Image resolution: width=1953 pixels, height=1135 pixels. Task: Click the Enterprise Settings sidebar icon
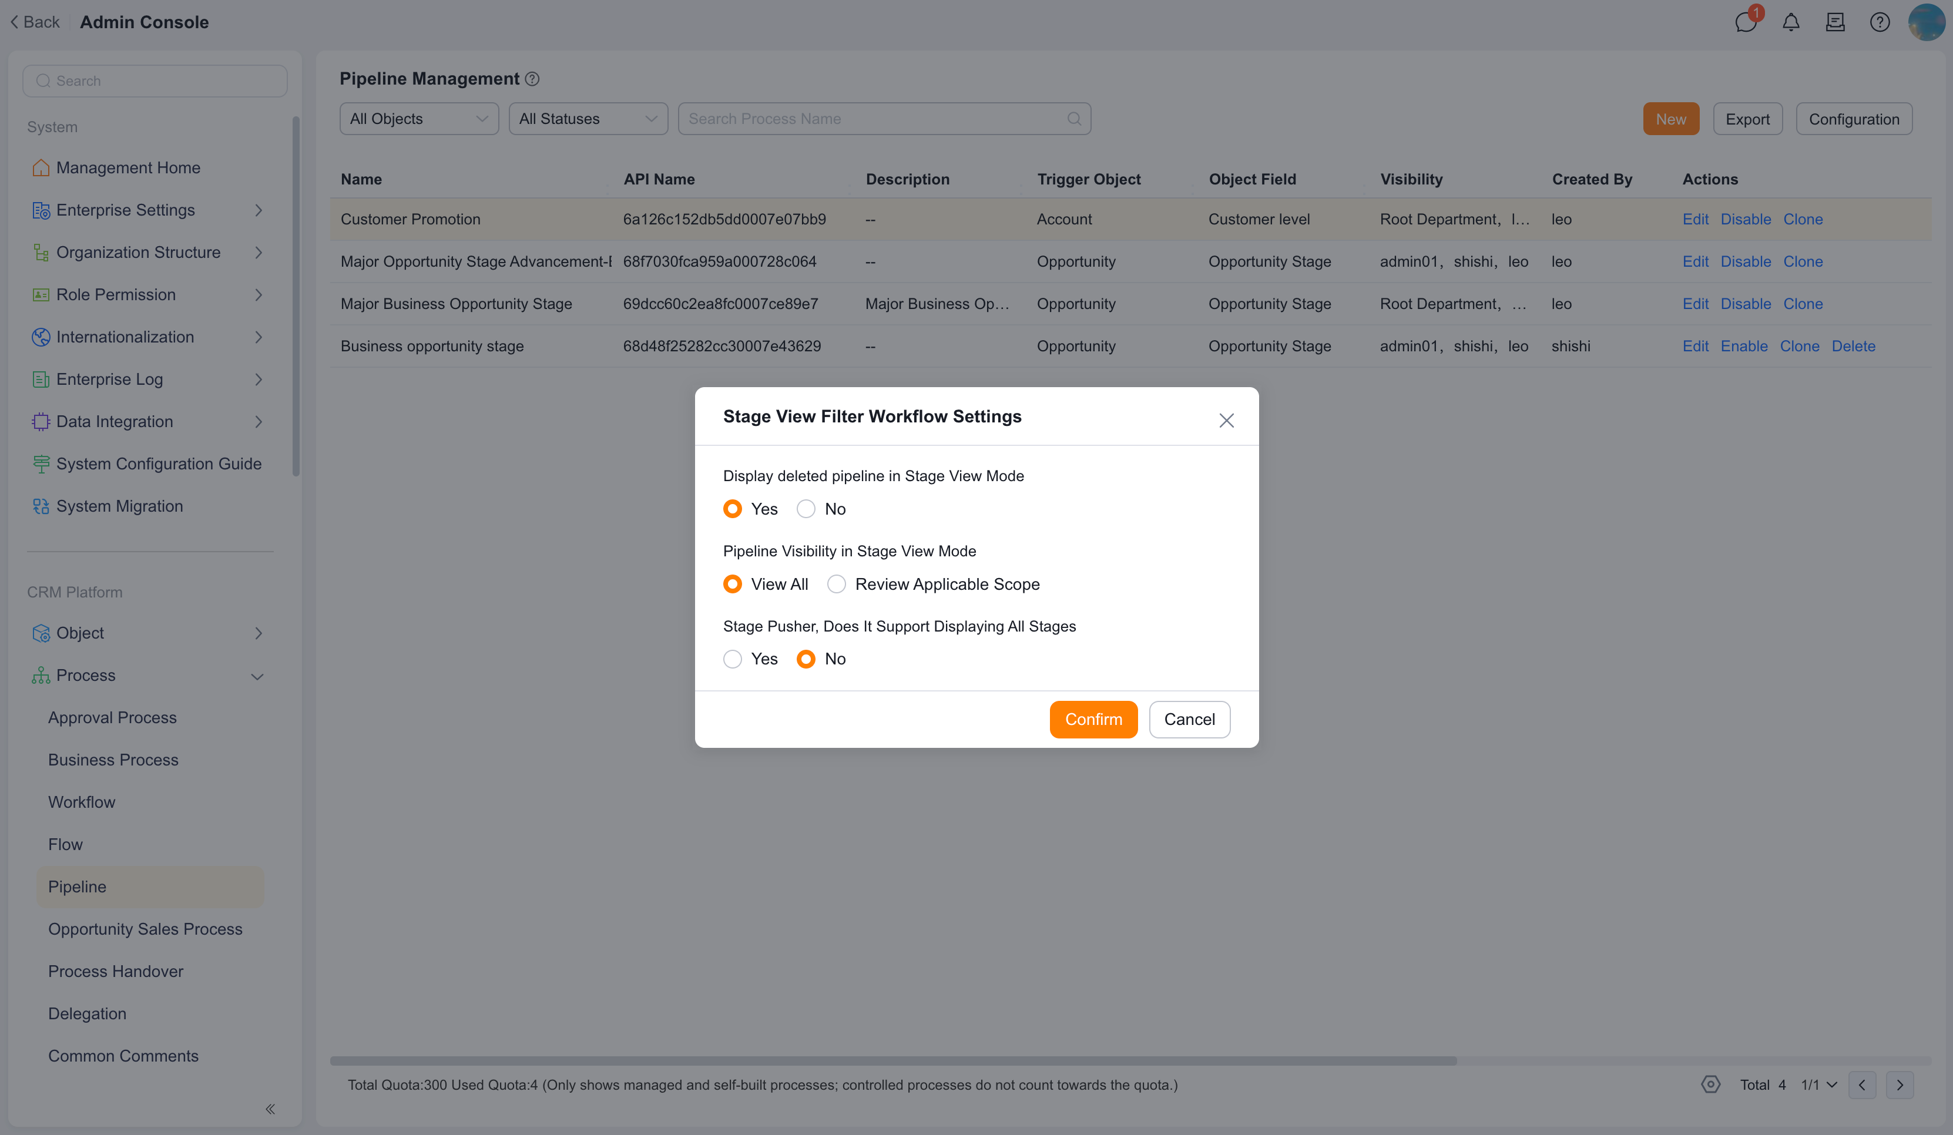(x=41, y=210)
